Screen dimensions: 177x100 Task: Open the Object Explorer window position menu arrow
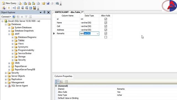[41, 12]
